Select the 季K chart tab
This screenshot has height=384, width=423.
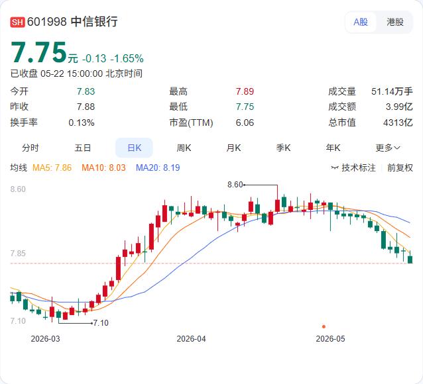coord(283,148)
